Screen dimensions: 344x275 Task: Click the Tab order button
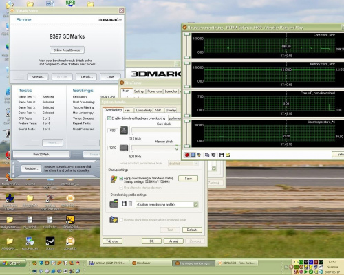click(112, 241)
